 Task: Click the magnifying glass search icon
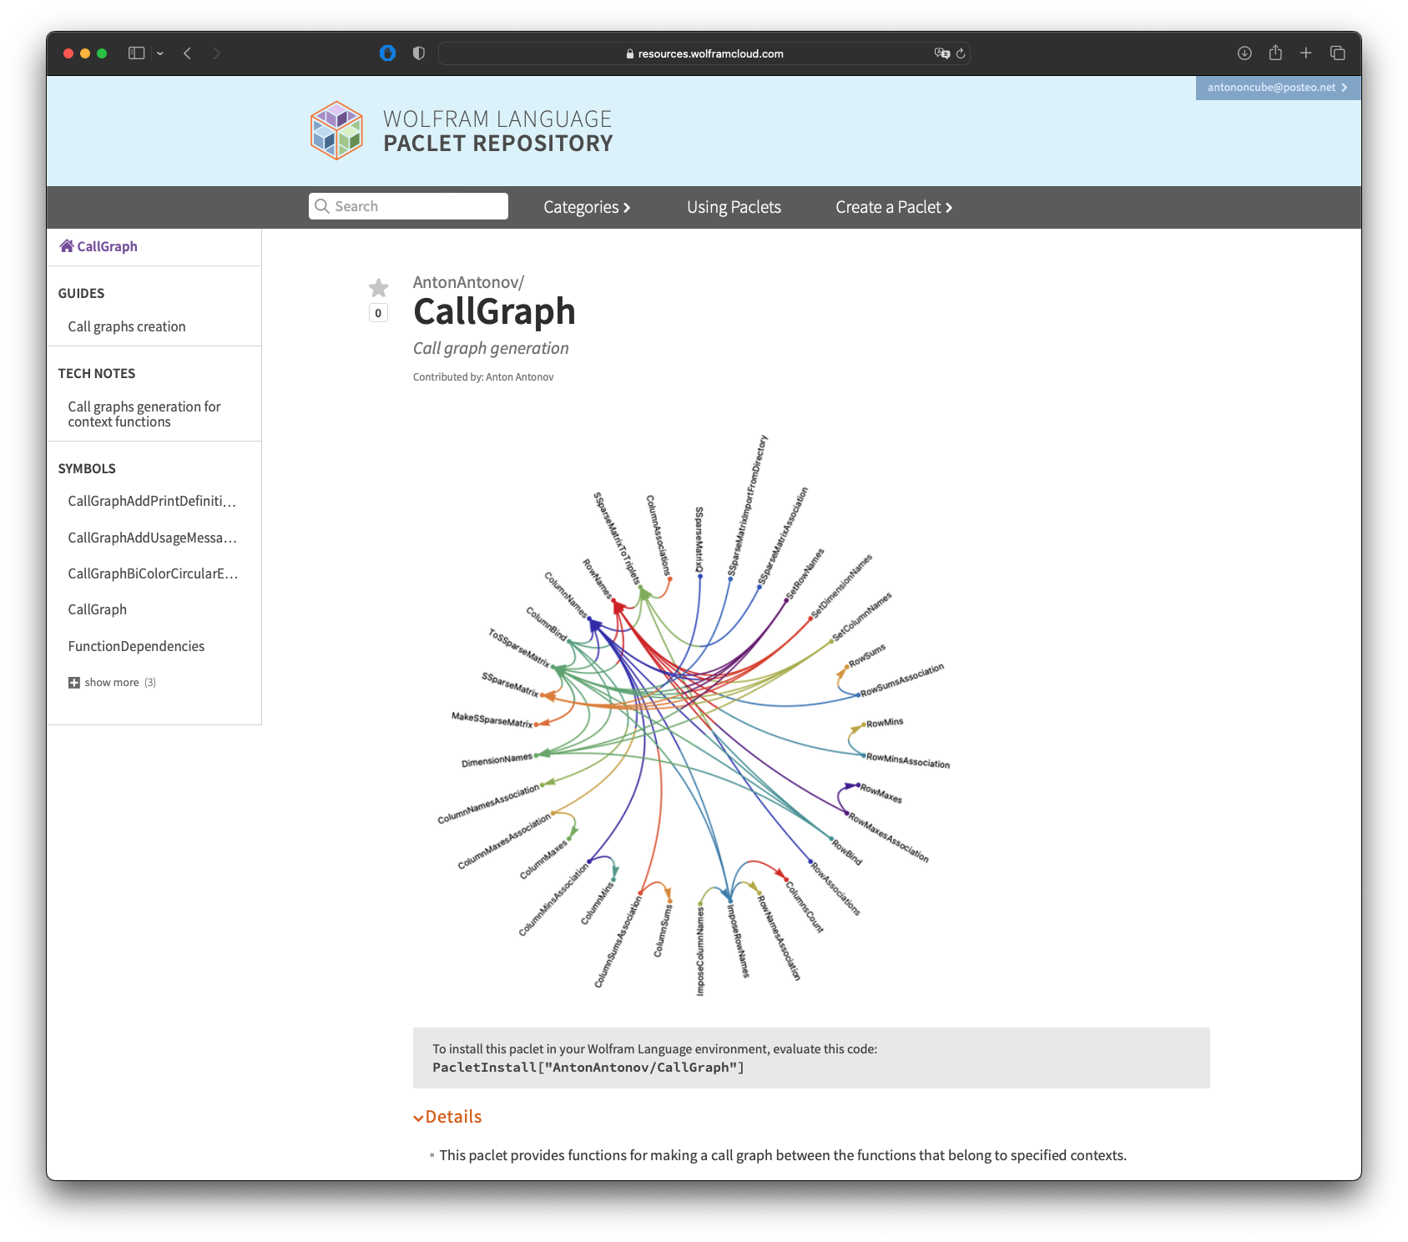(322, 206)
